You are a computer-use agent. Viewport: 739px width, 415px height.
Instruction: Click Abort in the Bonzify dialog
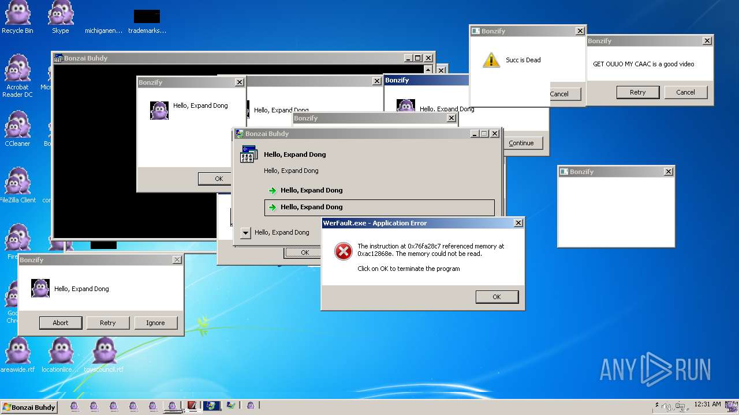click(61, 323)
